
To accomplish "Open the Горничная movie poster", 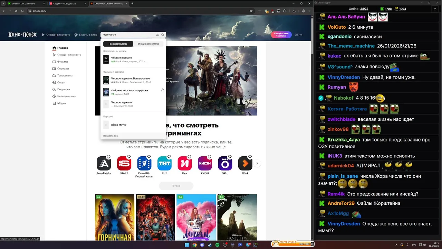I will coord(115,218).
